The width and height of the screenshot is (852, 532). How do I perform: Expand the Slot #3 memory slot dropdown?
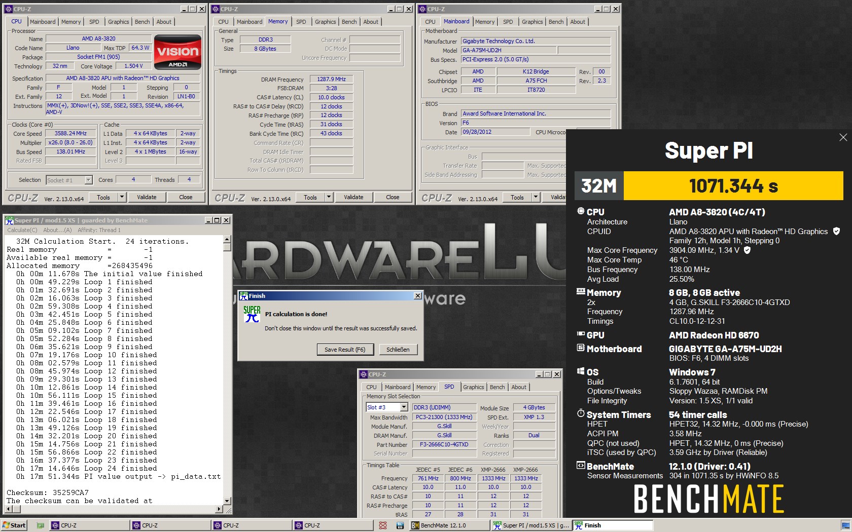click(x=404, y=407)
